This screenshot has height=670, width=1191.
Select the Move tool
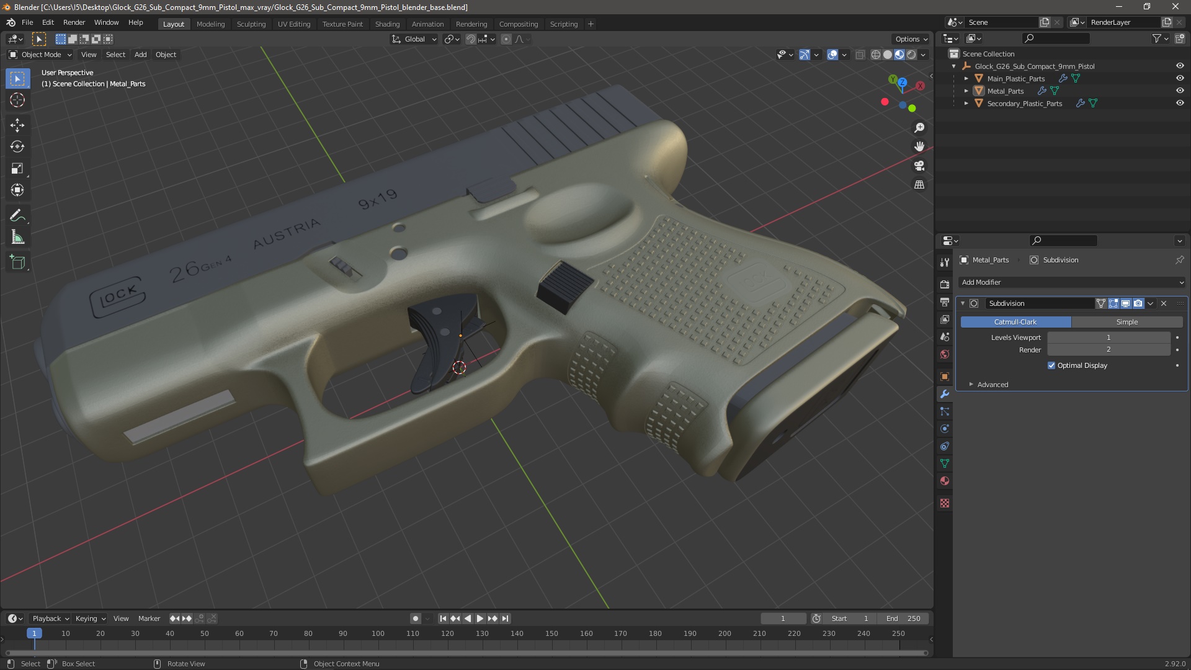click(x=17, y=125)
